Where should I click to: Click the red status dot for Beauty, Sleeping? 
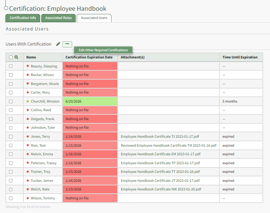[28, 66]
